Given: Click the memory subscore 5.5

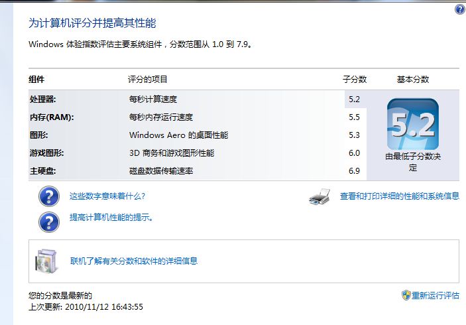Looking at the screenshot, I should [x=354, y=117].
